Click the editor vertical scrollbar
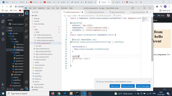The height and width of the screenshot is (96, 172). [152, 39]
